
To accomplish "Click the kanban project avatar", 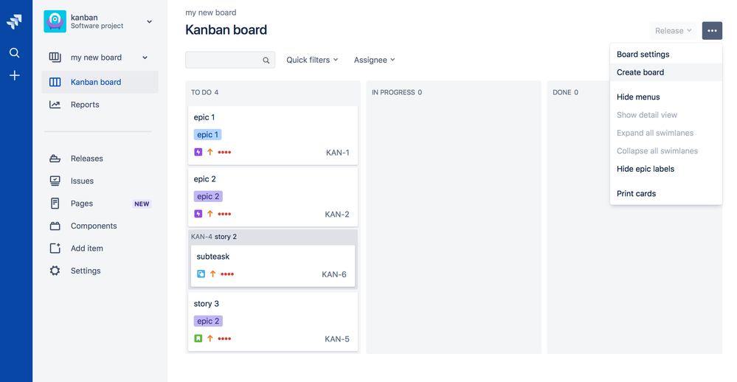I will [55, 21].
